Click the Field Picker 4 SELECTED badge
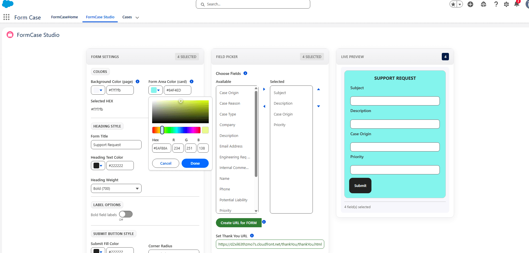This screenshot has width=529, height=253. (x=312, y=57)
